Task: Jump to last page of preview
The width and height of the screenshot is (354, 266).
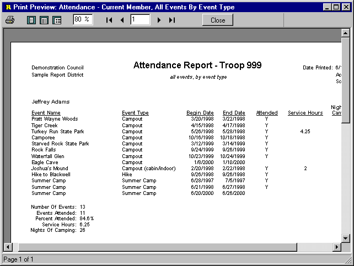Action: [x=172, y=20]
